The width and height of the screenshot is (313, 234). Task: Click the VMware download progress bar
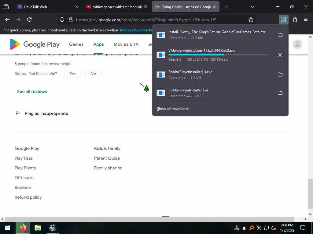218,55
